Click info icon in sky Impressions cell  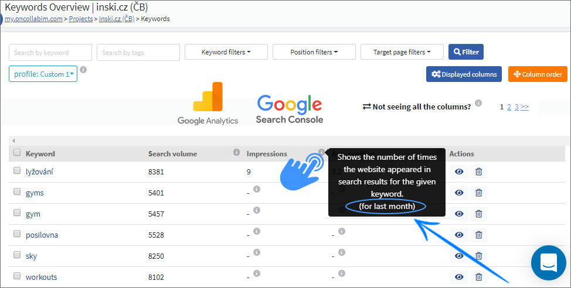pos(257,252)
